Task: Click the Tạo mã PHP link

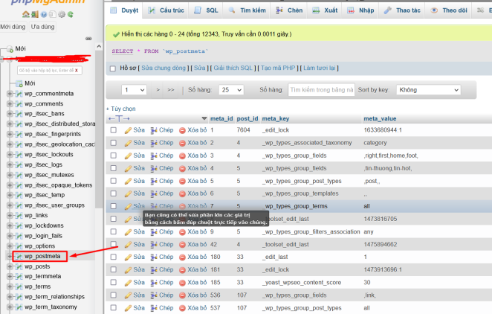Action: 279,68
